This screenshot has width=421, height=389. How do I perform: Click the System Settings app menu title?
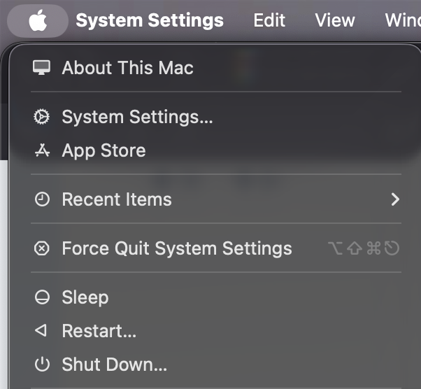[150, 20]
